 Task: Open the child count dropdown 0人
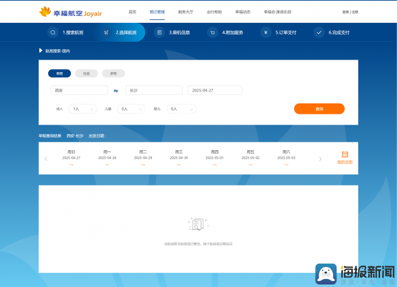[x=131, y=109]
